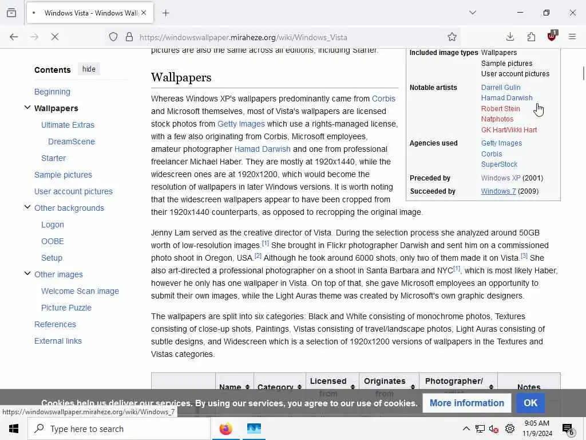The height and width of the screenshot is (440, 586).
Task: Open Darrell Gulin artist link
Action: click(x=501, y=87)
